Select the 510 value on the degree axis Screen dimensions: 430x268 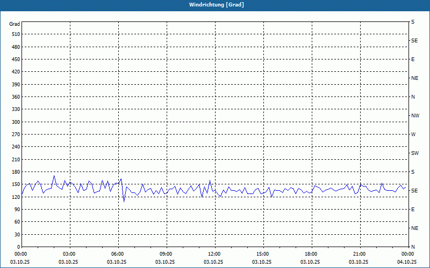tap(16, 34)
